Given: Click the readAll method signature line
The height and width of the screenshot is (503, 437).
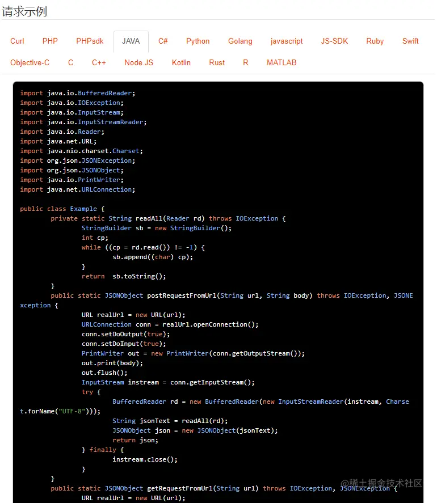Looking at the screenshot, I should (x=168, y=218).
